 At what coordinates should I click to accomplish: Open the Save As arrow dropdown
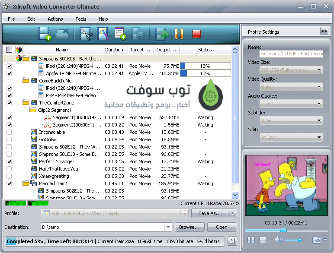(233, 213)
